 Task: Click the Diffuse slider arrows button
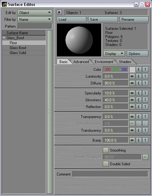click(132, 83)
